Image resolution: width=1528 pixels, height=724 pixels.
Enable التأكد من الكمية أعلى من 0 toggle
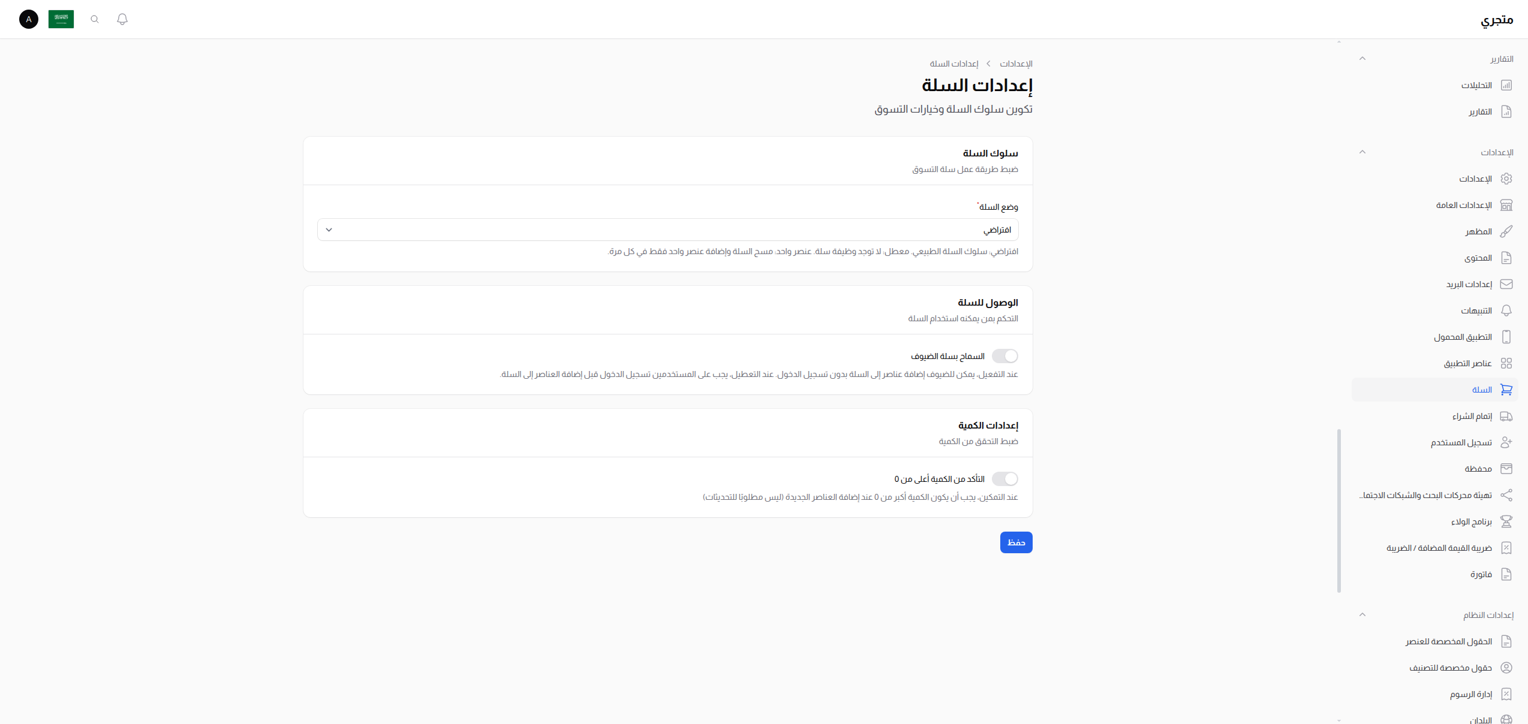[x=1005, y=479]
